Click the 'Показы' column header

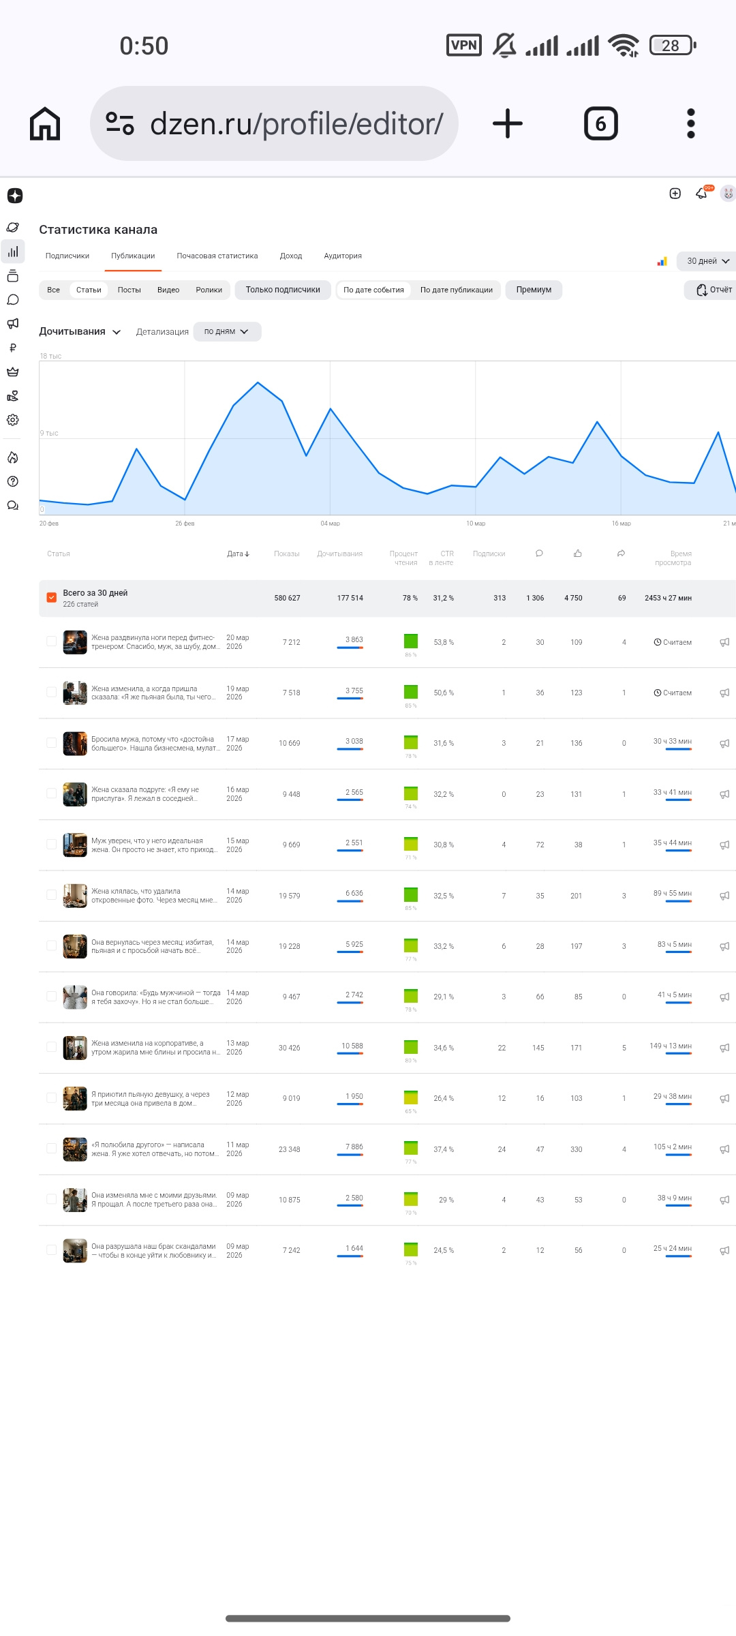(x=287, y=554)
